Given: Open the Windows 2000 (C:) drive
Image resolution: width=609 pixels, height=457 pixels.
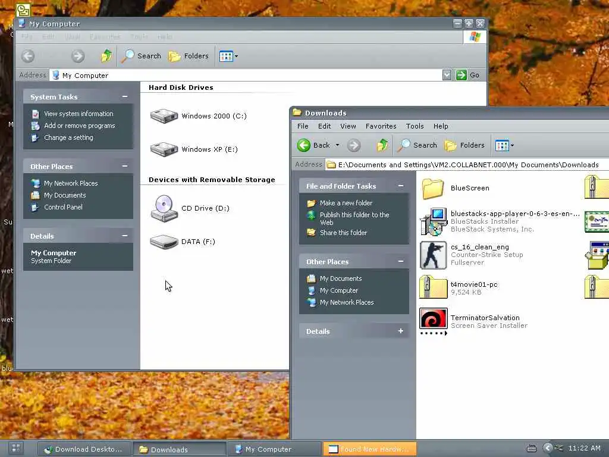Looking at the screenshot, I should pos(199,116).
